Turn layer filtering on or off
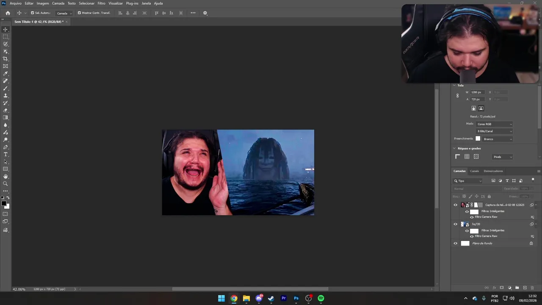 click(533, 180)
